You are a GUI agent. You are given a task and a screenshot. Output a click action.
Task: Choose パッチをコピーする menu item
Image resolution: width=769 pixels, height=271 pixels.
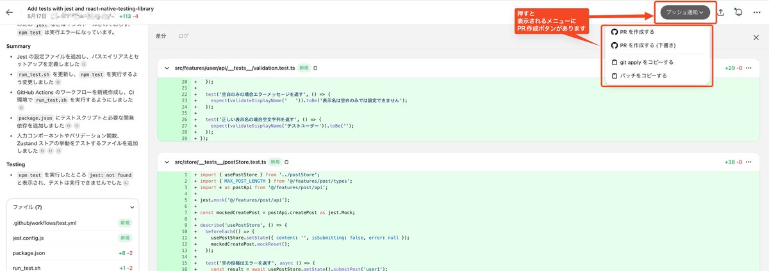[x=657, y=75]
